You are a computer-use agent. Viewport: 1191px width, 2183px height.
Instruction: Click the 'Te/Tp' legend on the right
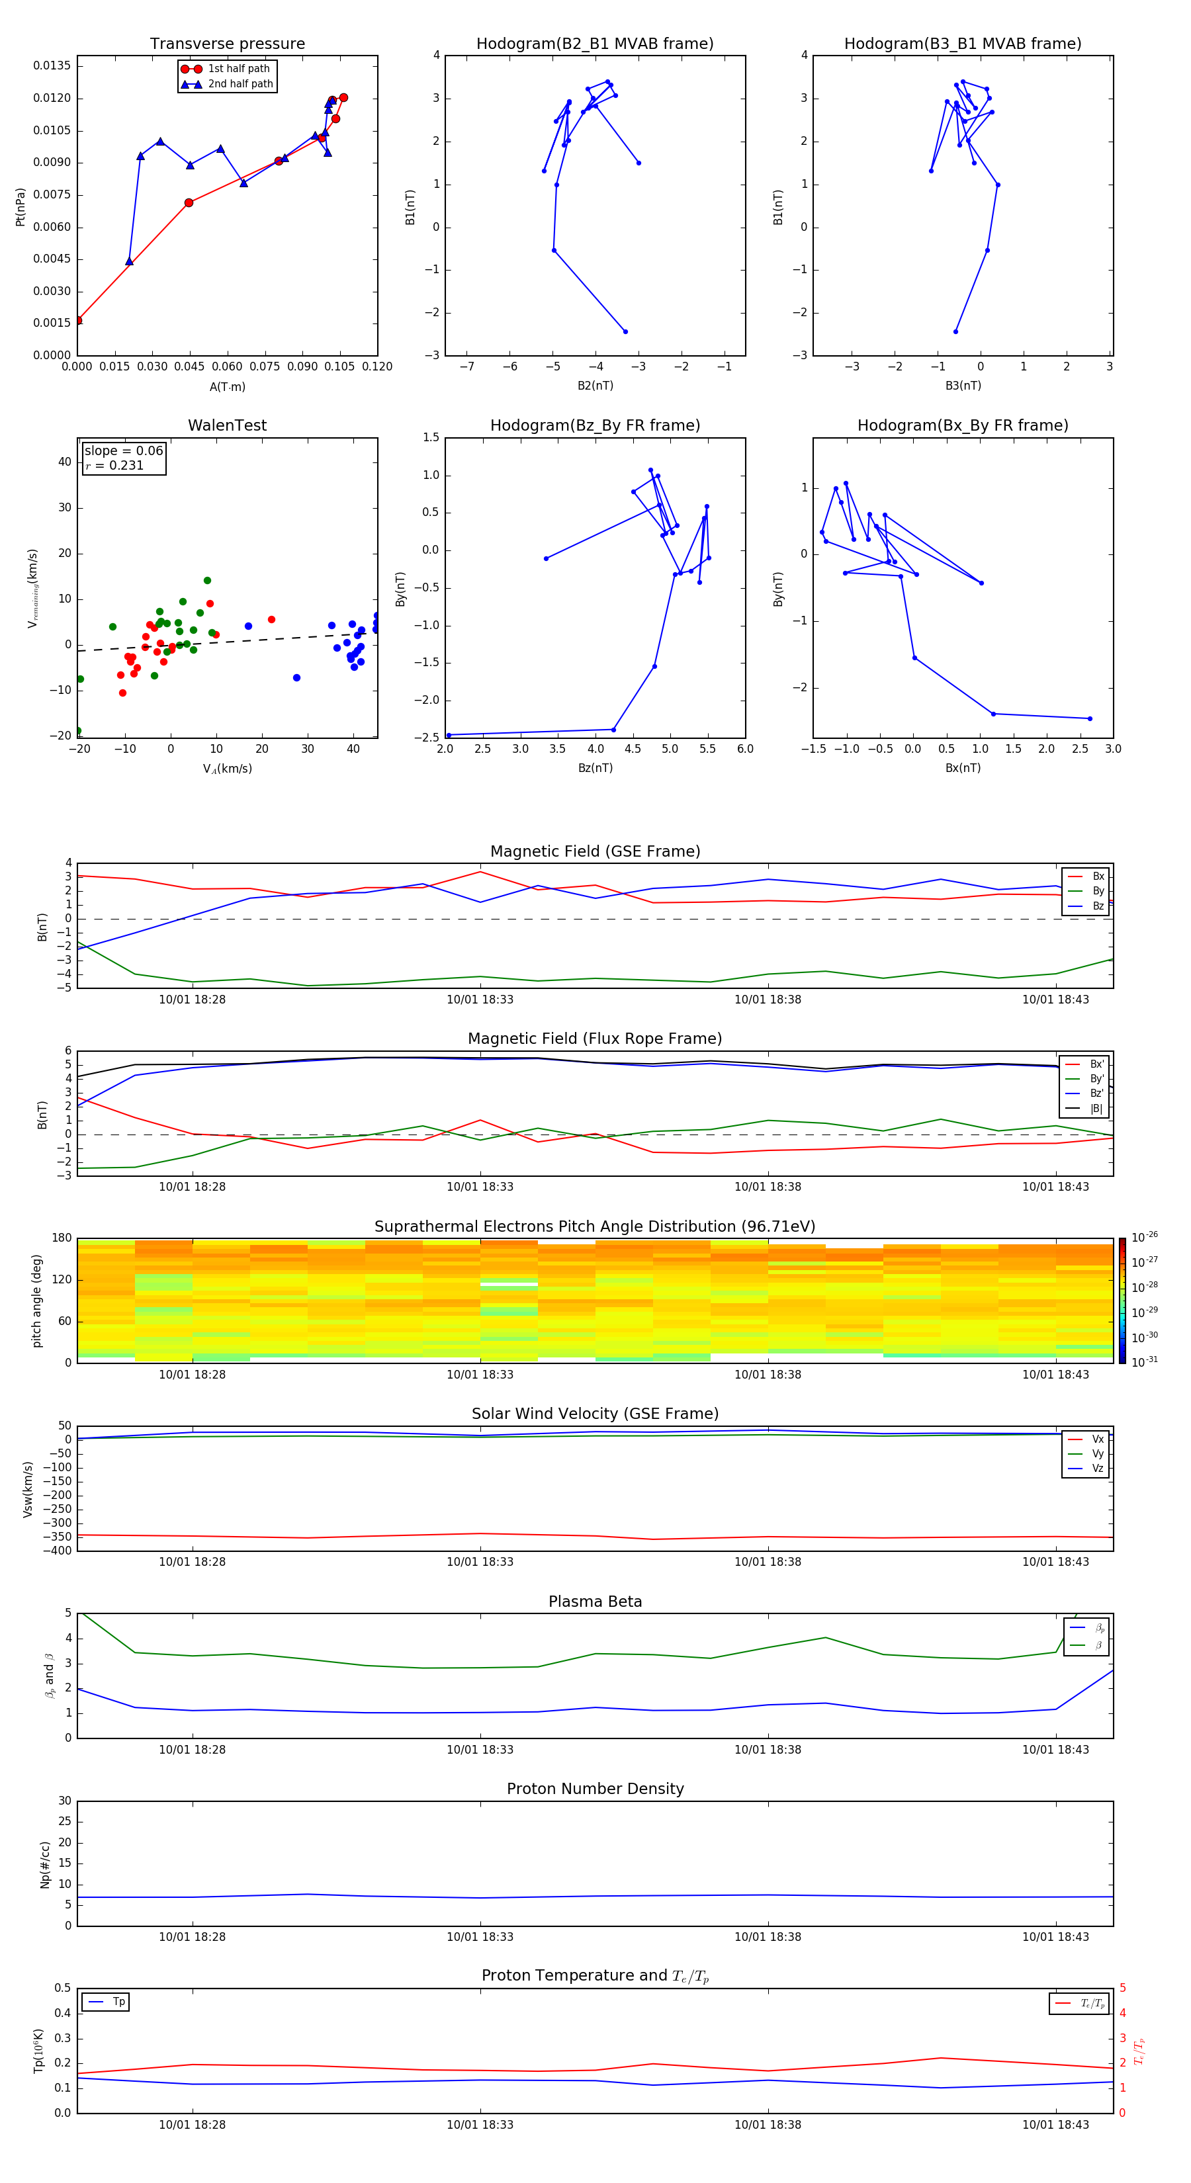click(1080, 2003)
